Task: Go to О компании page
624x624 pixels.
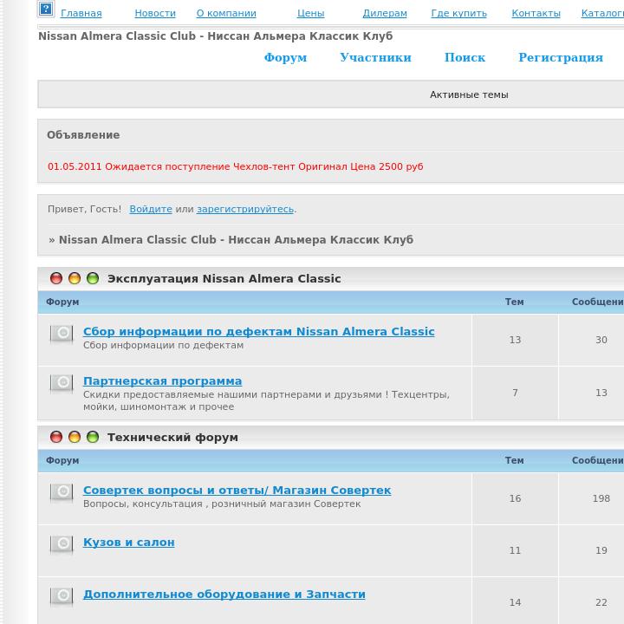Action: [x=226, y=13]
